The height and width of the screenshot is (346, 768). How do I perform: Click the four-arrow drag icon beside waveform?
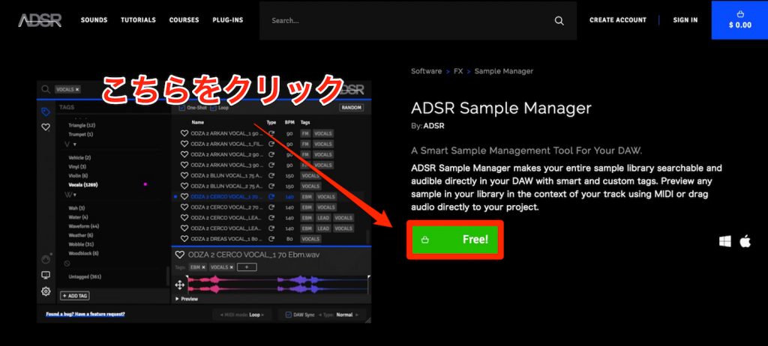click(180, 285)
